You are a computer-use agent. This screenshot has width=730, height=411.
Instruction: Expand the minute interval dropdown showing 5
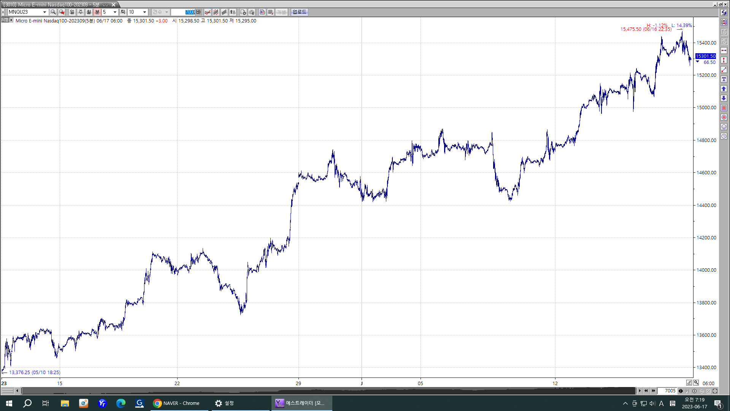[115, 12]
